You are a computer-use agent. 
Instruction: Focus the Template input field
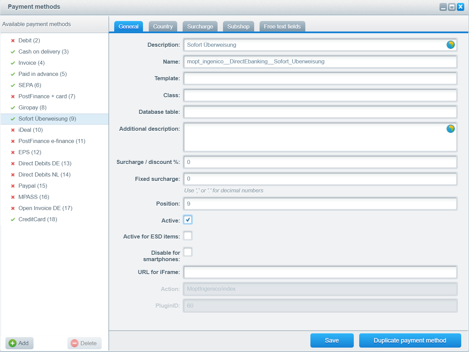click(x=320, y=78)
